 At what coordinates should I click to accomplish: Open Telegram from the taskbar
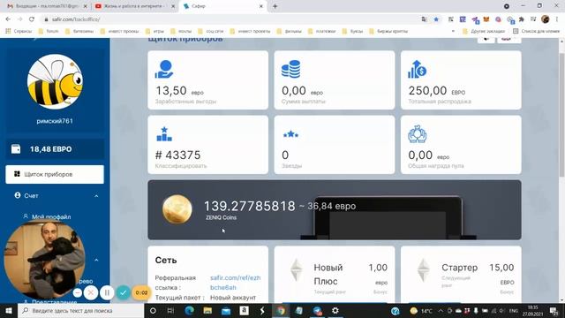(x=317, y=310)
